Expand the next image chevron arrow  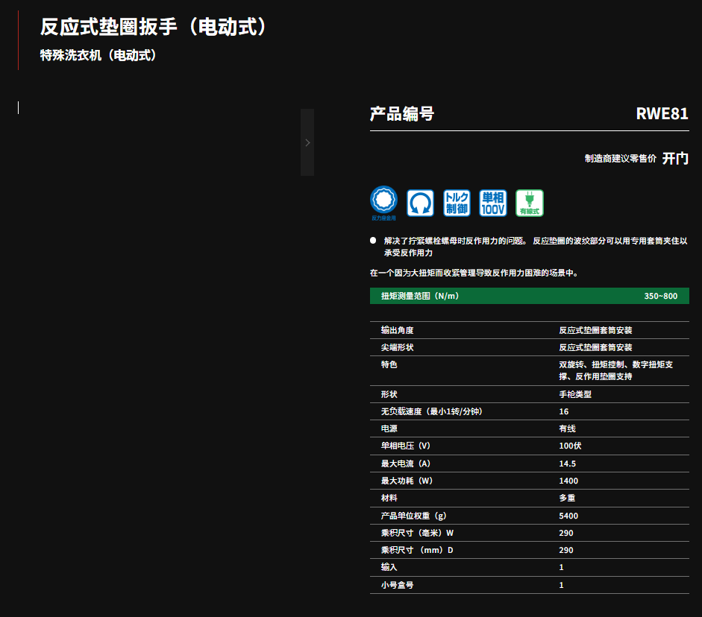tap(307, 142)
